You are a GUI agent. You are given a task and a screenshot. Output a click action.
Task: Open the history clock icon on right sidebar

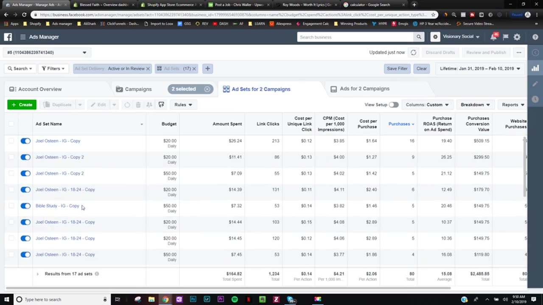tap(535, 99)
